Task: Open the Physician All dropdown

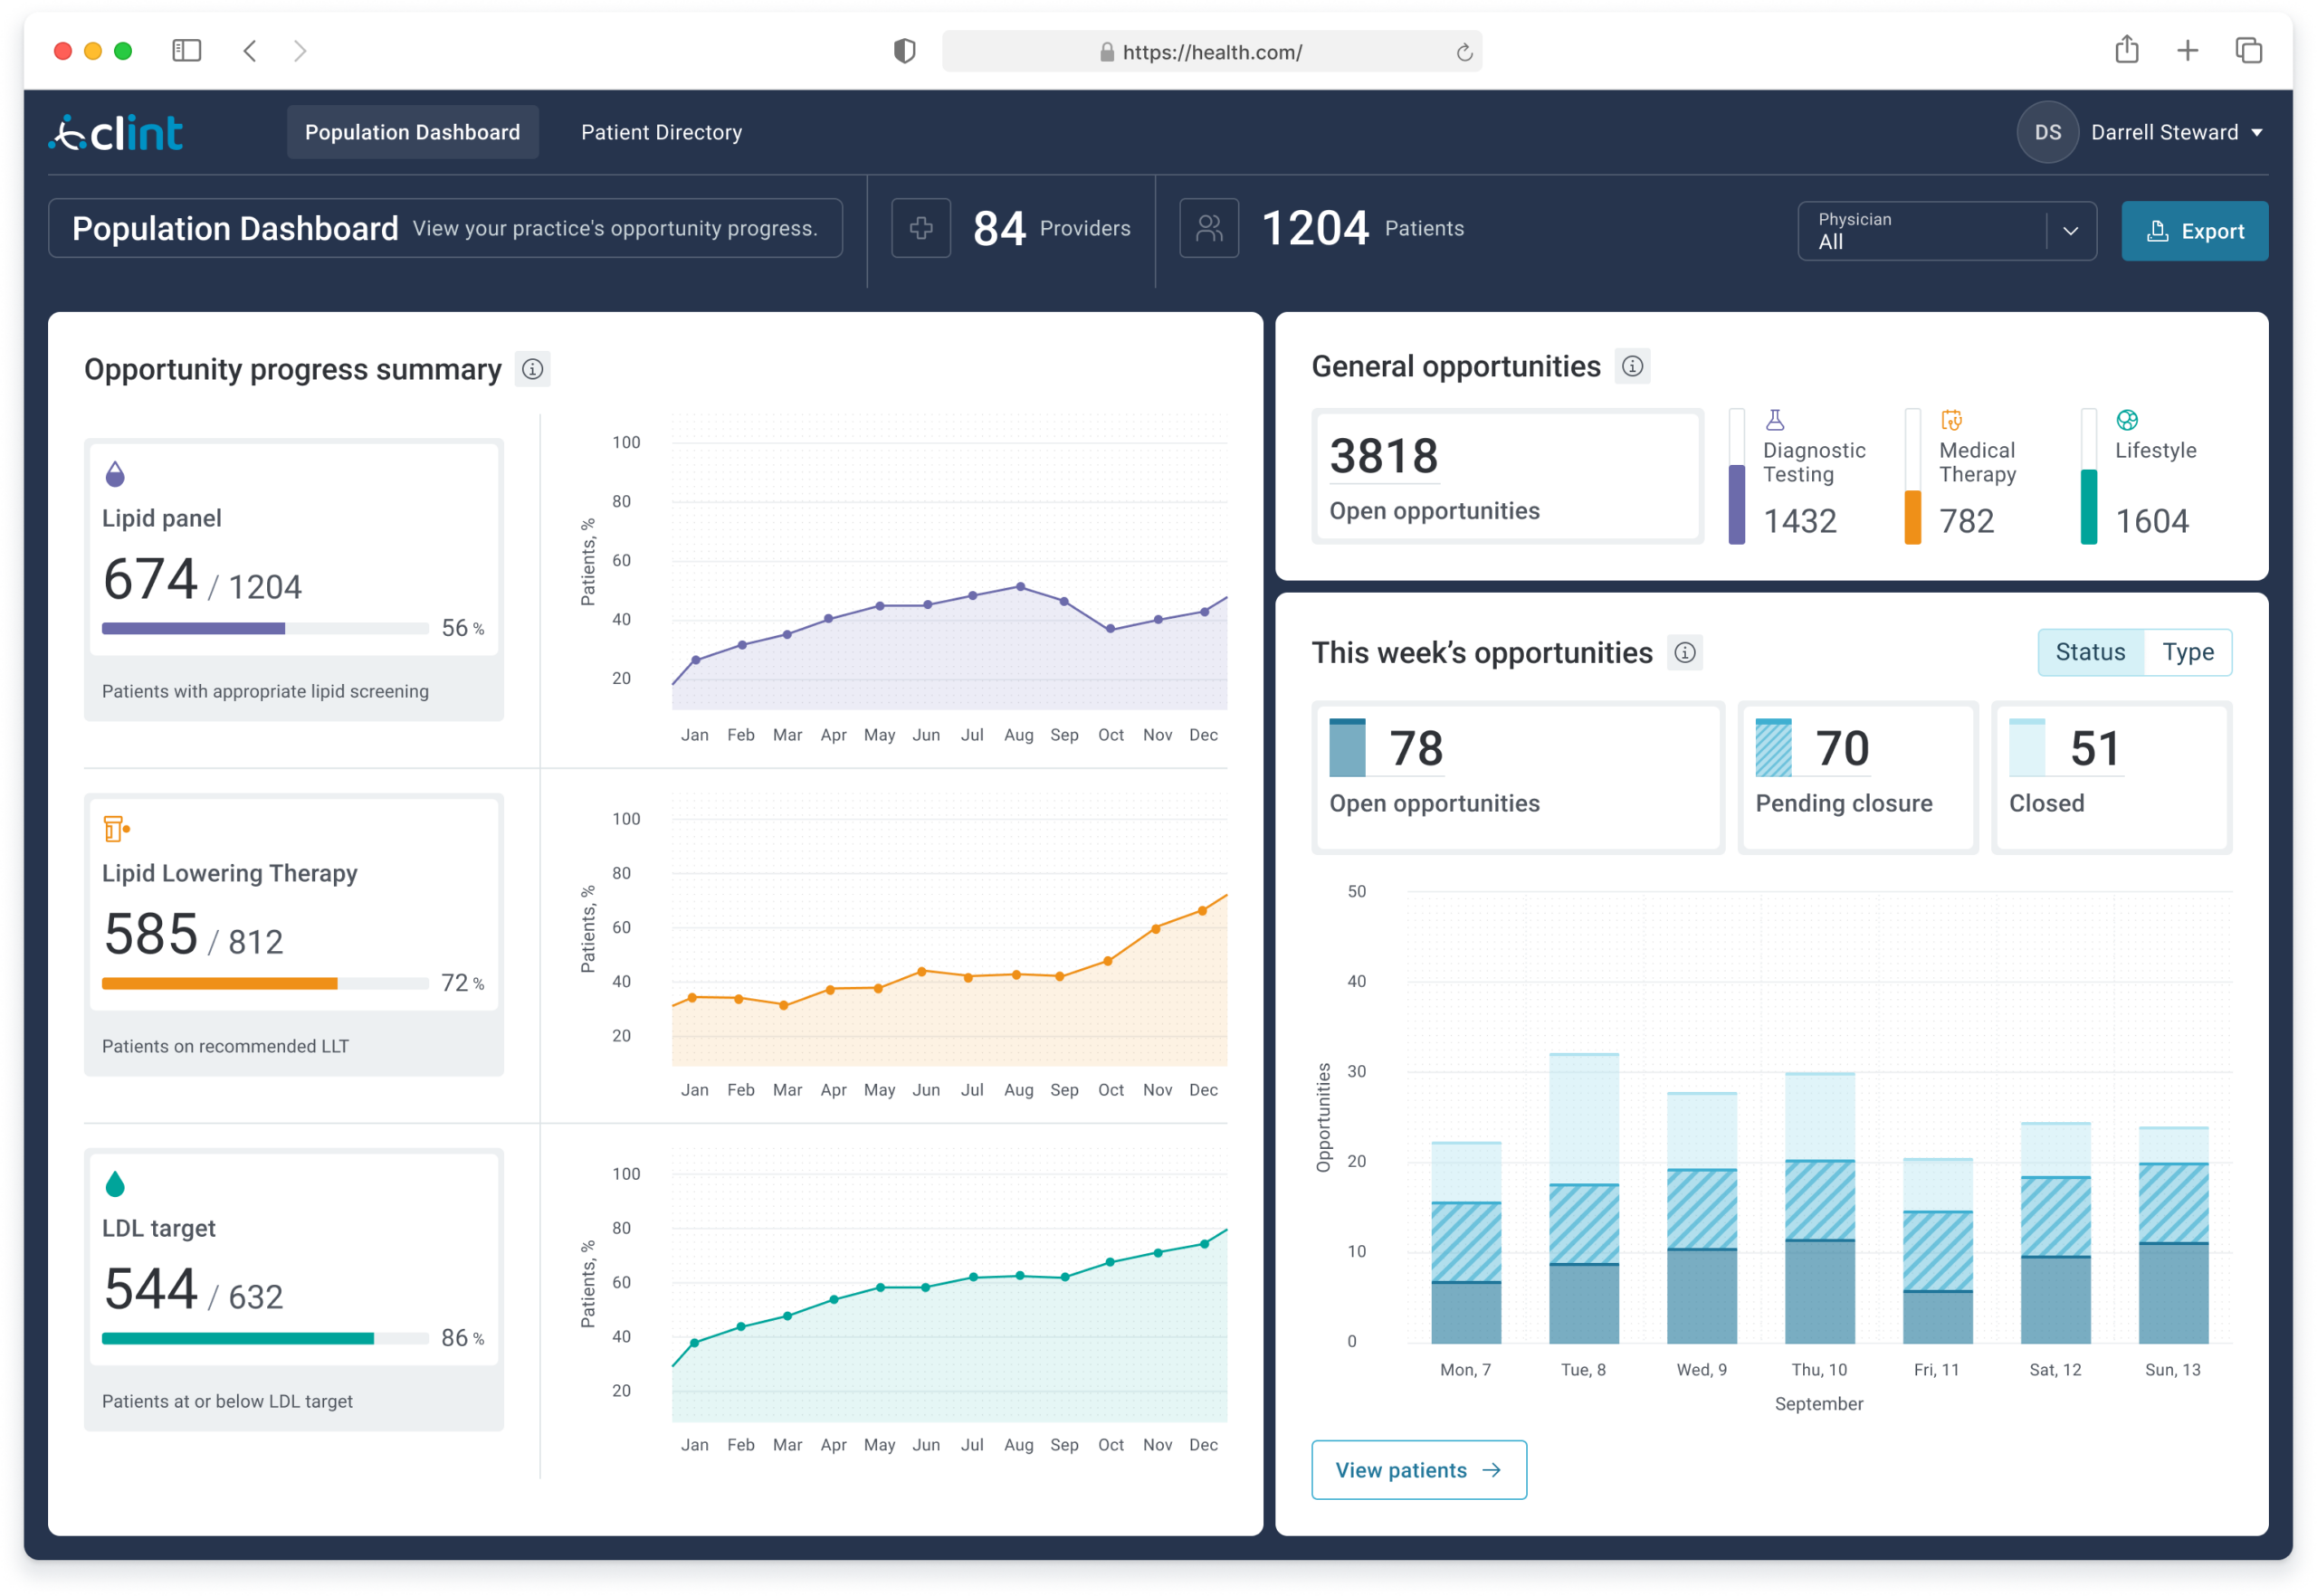Action: pos(1947,231)
